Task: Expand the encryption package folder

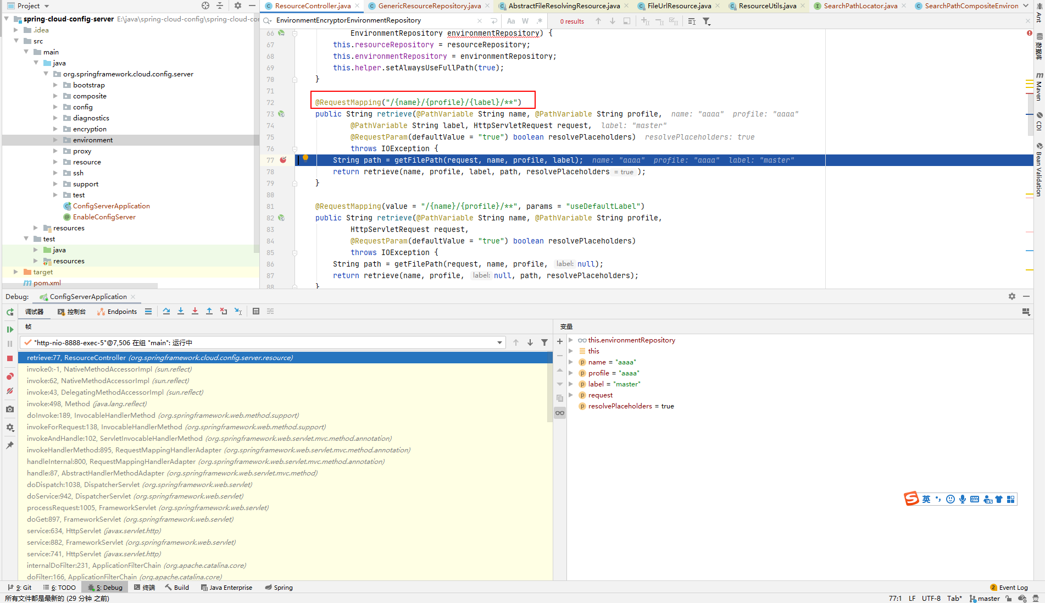Action: [55, 129]
